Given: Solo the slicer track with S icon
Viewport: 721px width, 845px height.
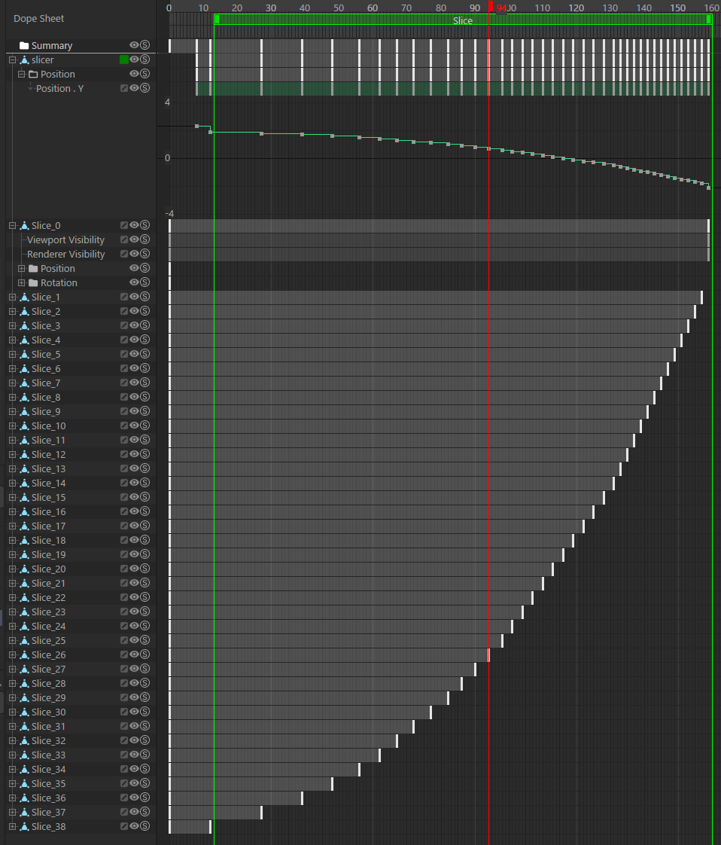Looking at the screenshot, I should [145, 59].
